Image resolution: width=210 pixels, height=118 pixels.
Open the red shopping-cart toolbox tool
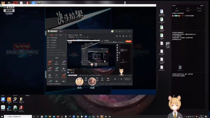coord(63,75)
